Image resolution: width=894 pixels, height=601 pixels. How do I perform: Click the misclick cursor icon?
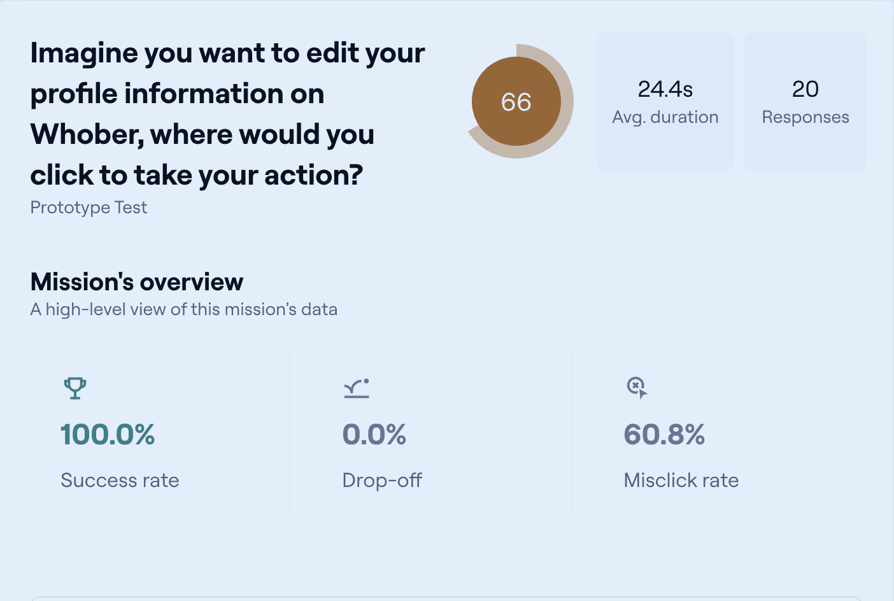tap(637, 387)
